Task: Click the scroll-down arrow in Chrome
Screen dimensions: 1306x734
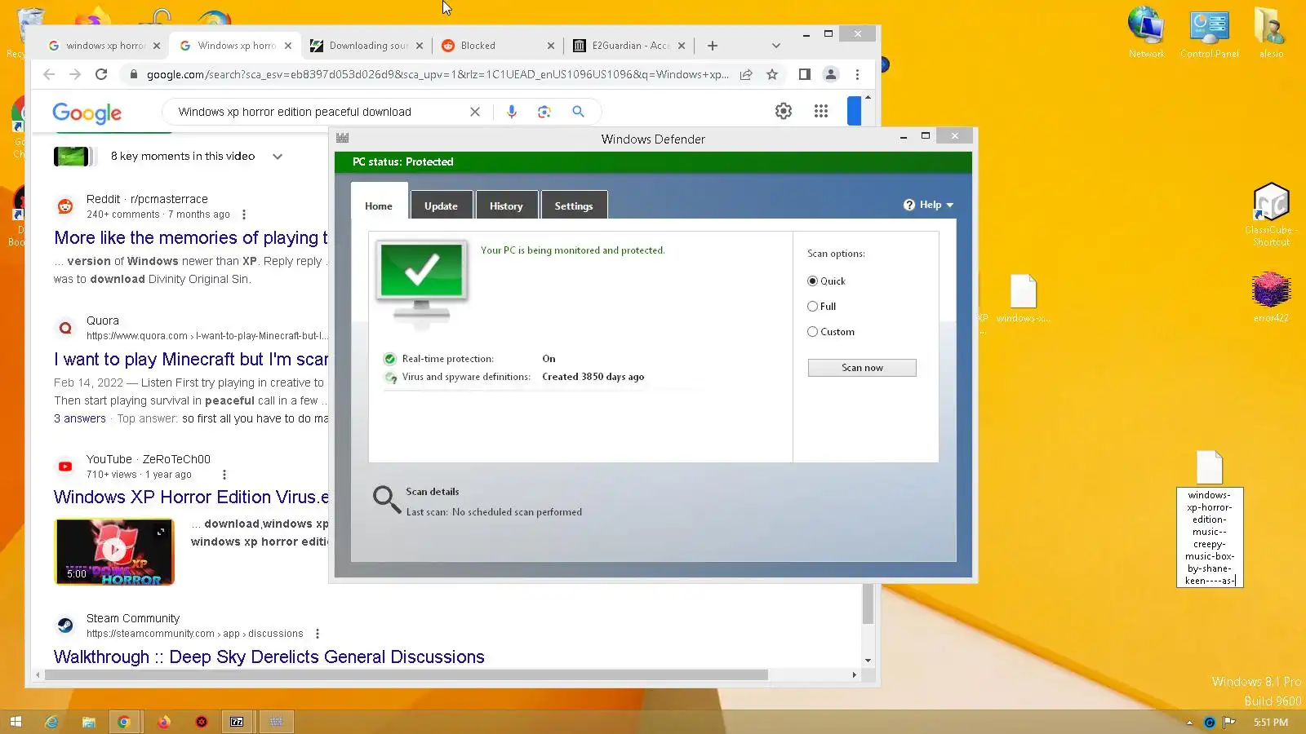Action: (x=868, y=661)
